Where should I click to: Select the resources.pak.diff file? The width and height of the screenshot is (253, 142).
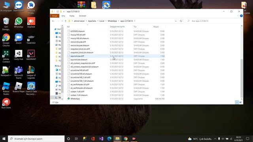pyautogui.click(x=116, y=42)
